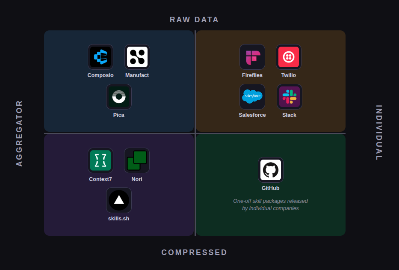Open the Context7 logo icon
The image size is (399, 270).
tap(100, 160)
